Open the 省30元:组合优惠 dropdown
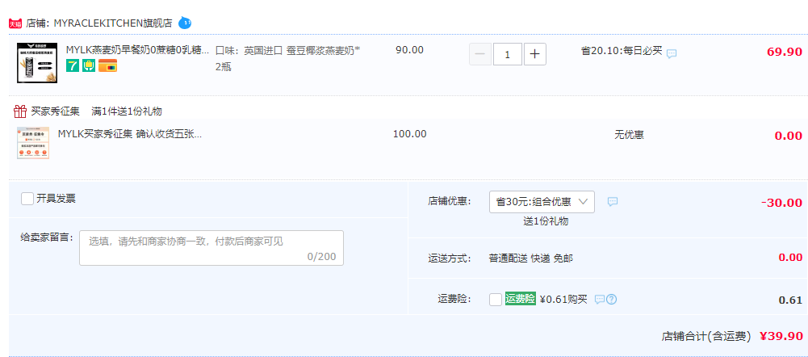This screenshot has width=808, height=357. [542, 202]
